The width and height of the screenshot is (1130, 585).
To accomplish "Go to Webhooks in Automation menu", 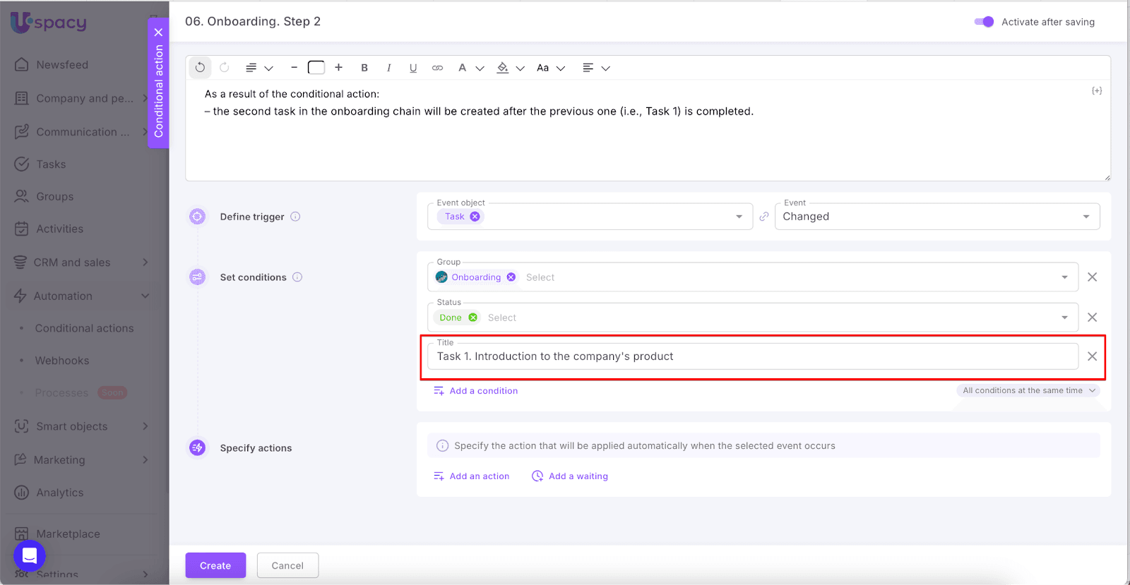I will pos(62,361).
